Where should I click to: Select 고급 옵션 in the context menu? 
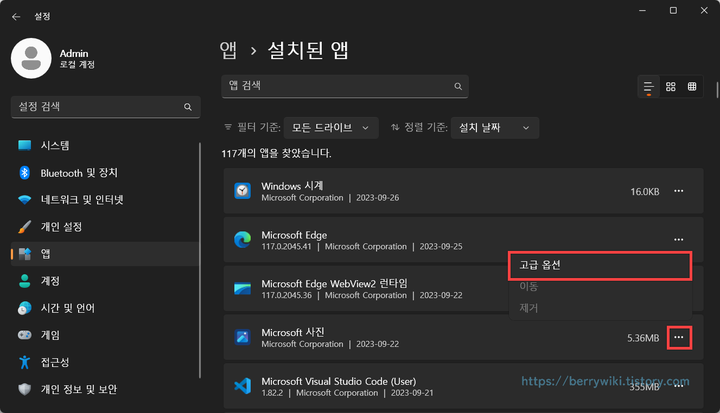(x=600, y=266)
